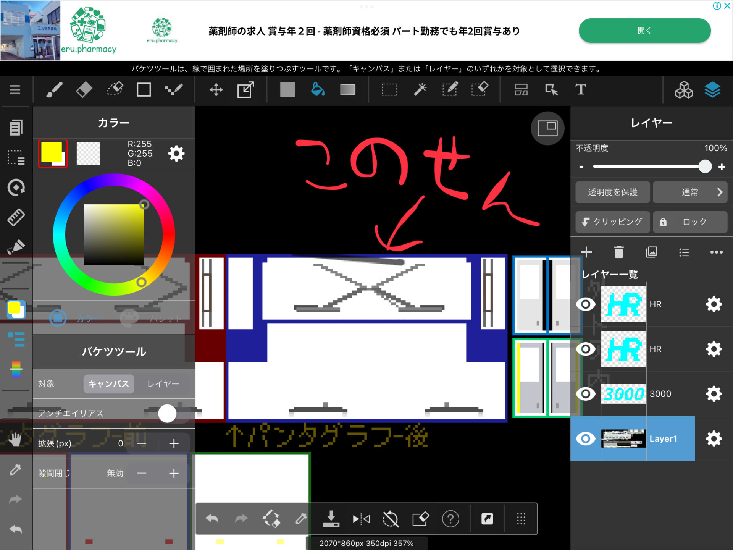Viewport: 733px width, 550px height.
Task: Open layer list view options
Action: coord(684,252)
